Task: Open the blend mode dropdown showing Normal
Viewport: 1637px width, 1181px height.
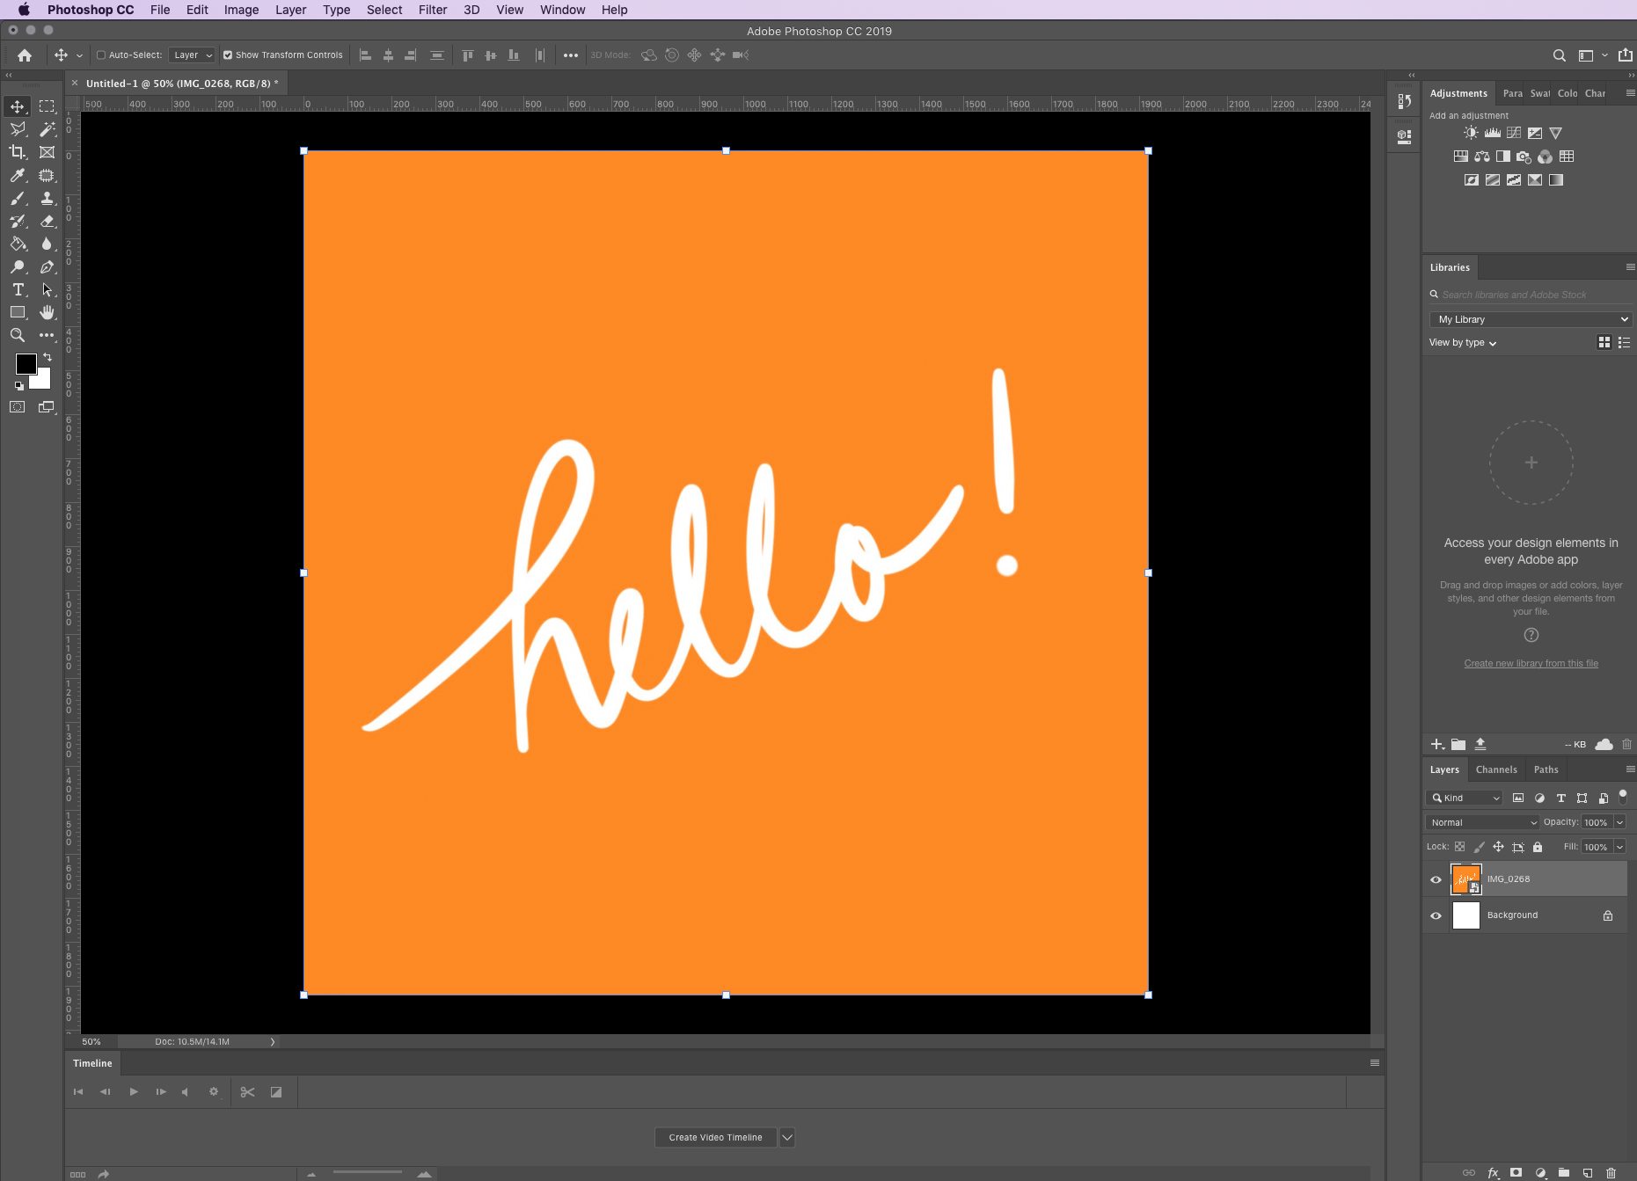Action: click(x=1482, y=821)
